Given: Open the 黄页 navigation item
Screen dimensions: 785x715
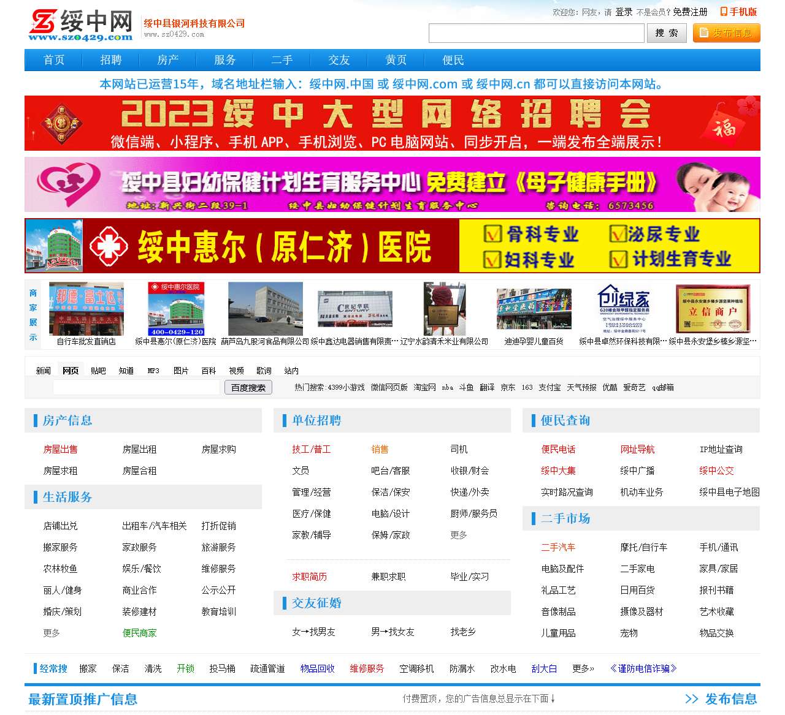Looking at the screenshot, I should [396, 60].
